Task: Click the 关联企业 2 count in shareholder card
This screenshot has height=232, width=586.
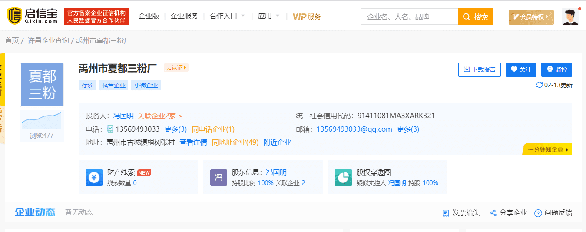Action: [x=303, y=183]
